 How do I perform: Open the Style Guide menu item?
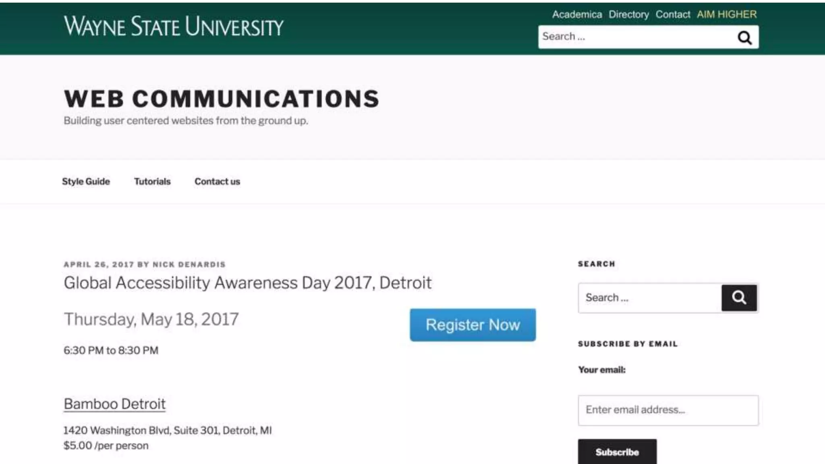coord(86,182)
